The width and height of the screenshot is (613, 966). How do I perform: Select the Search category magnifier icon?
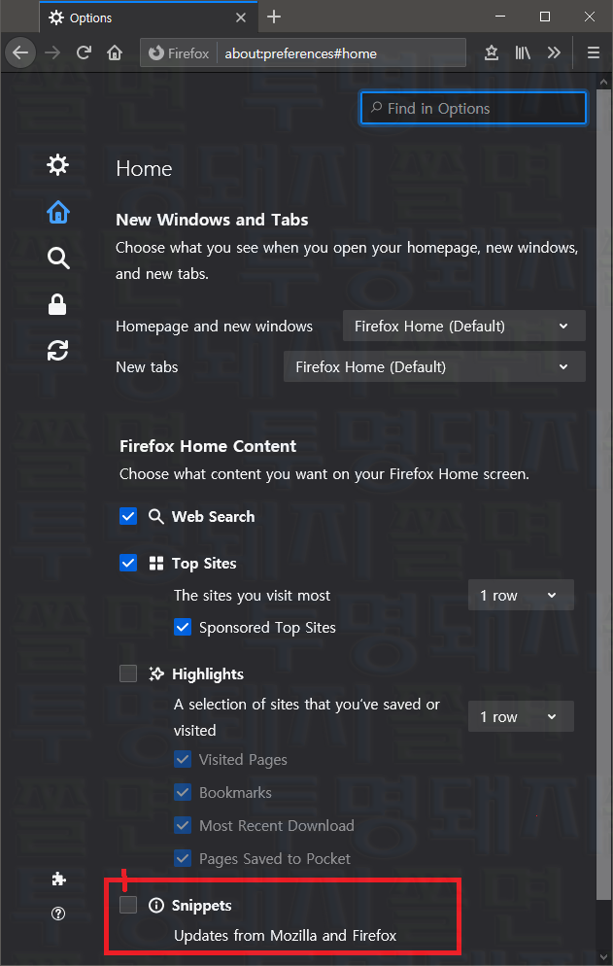click(58, 259)
